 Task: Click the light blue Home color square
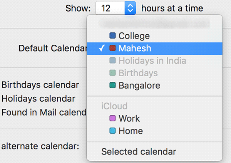pyautogui.click(x=112, y=131)
